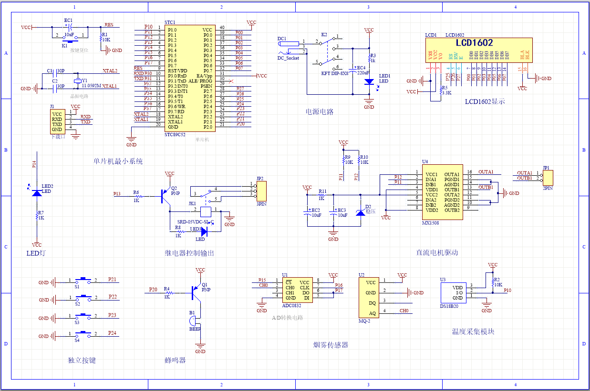590x391 pixels.
Task: Click the 'DC_Socket' label
Action: (x=288, y=58)
